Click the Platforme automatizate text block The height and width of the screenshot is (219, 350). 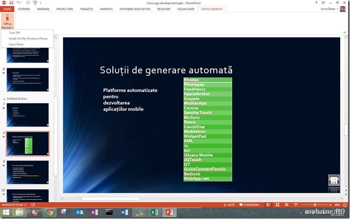click(x=130, y=99)
